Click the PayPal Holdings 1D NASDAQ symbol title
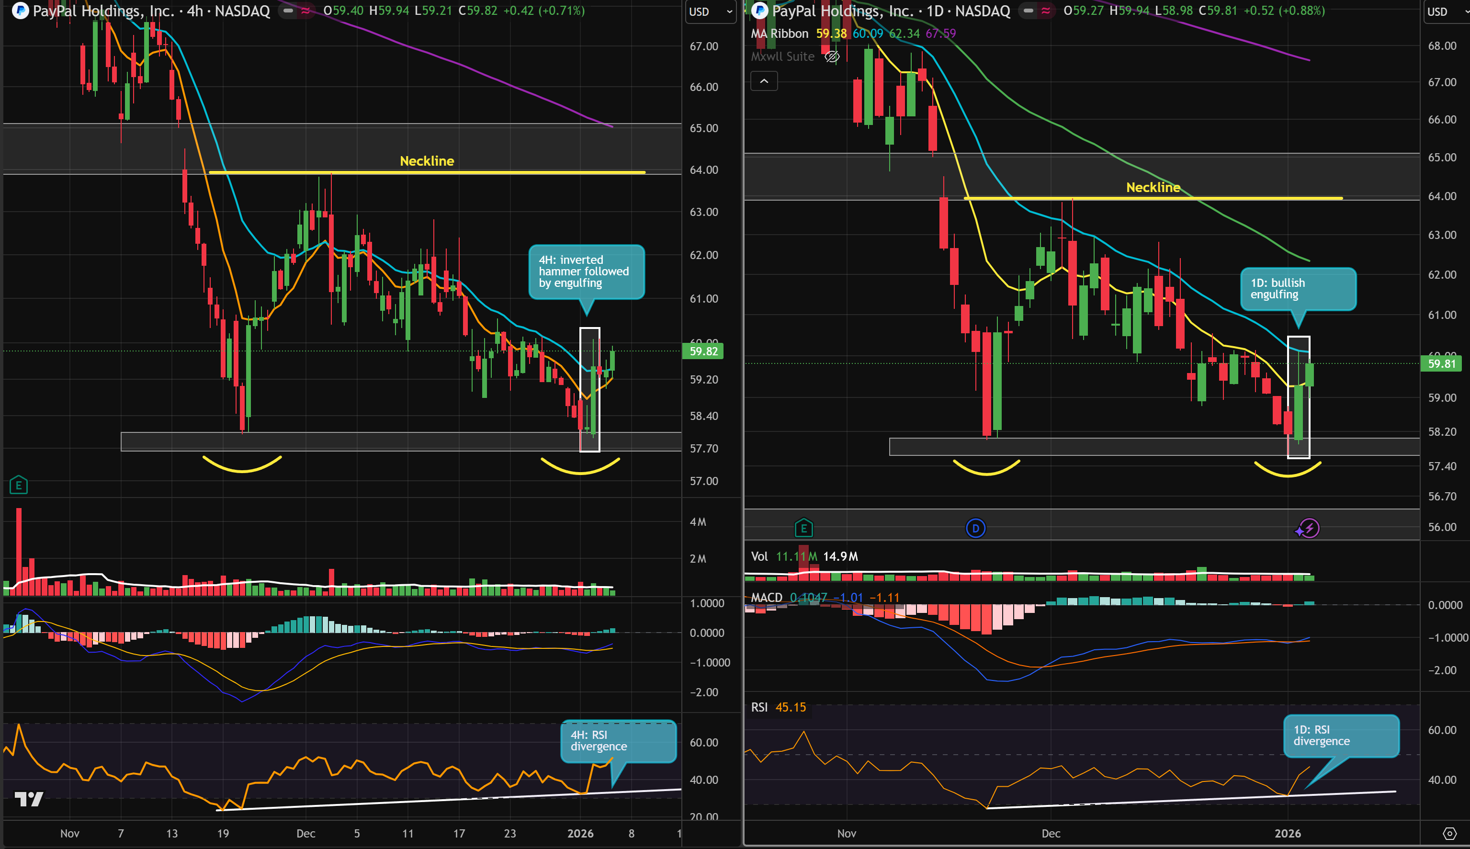The width and height of the screenshot is (1470, 849). (x=891, y=11)
